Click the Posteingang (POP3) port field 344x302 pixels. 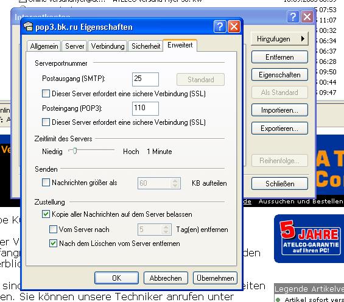(146, 108)
